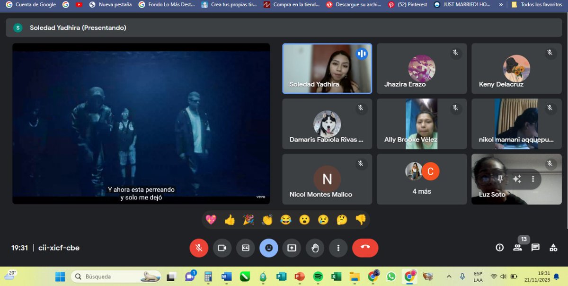Open Microsoft Word from the taskbar
This screenshot has height=286, width=568.
coord(226,276)
